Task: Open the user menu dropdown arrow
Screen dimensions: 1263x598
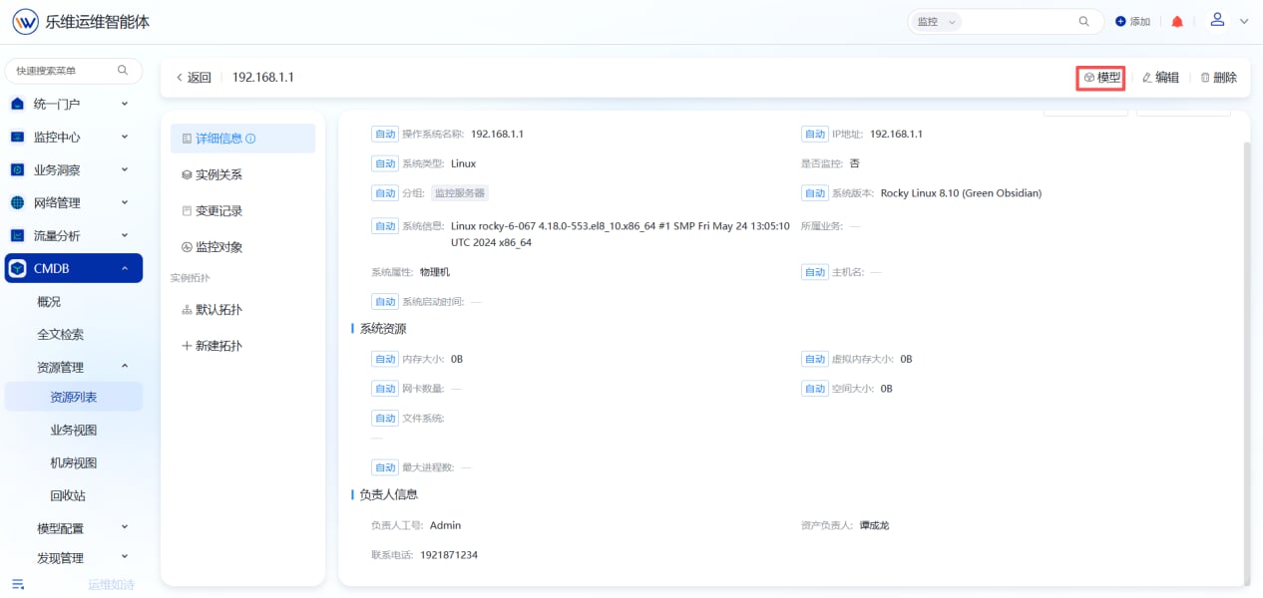Action: [x=1244, y=21]
